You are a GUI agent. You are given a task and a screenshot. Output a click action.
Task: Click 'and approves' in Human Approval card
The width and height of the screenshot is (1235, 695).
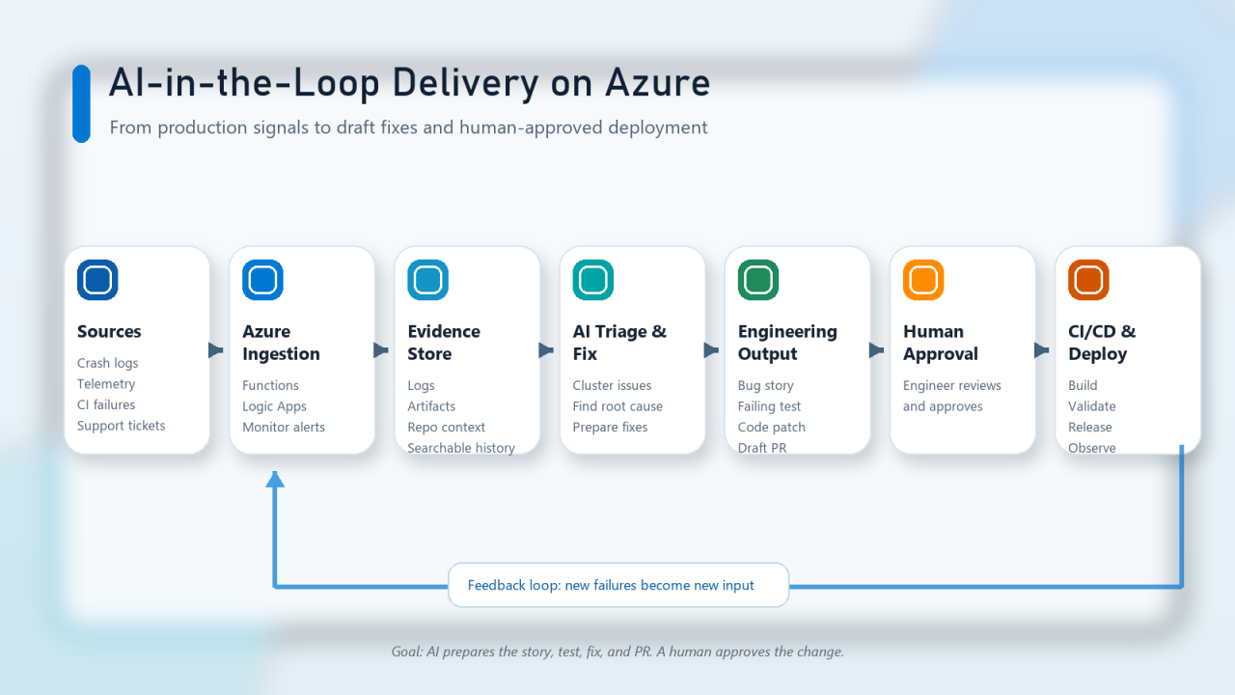click(x=943, y=406)
